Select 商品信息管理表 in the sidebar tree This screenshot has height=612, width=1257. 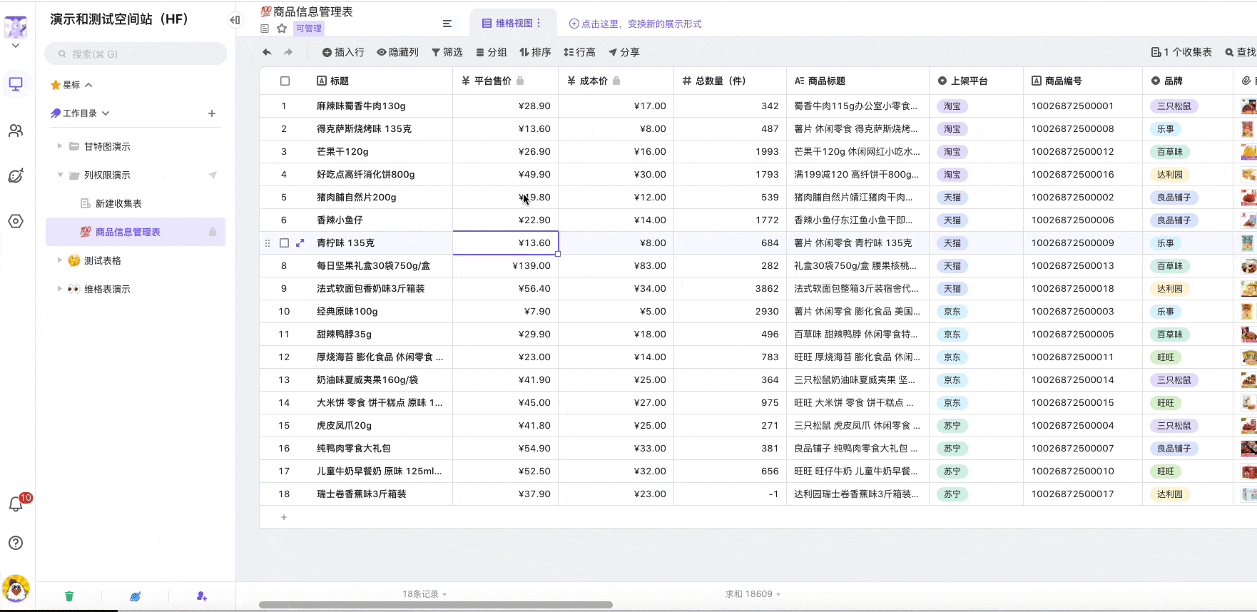coord(136,232)
